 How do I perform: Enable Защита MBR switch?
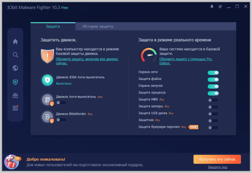tap(213, 100)
